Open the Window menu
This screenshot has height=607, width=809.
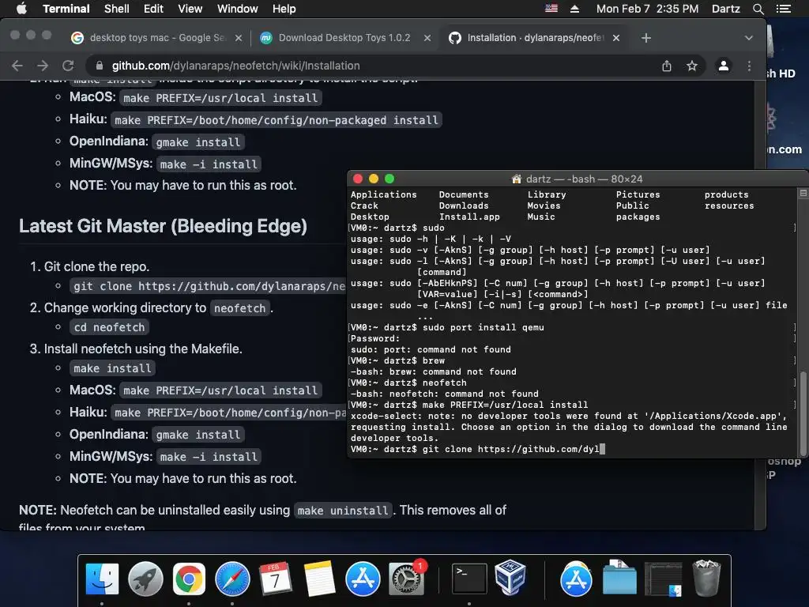click(237, 9)
